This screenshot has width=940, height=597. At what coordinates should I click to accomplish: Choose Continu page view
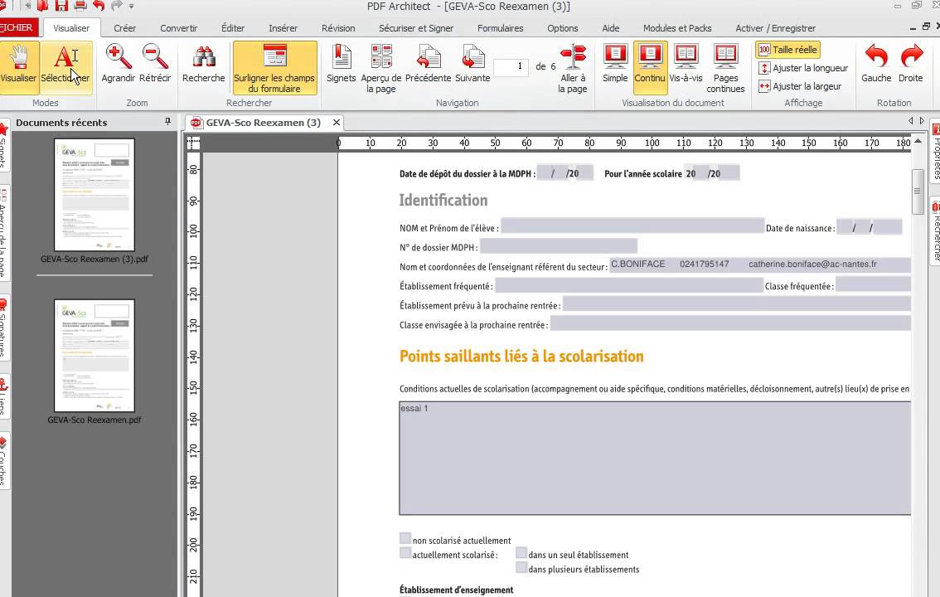(650, 67)
